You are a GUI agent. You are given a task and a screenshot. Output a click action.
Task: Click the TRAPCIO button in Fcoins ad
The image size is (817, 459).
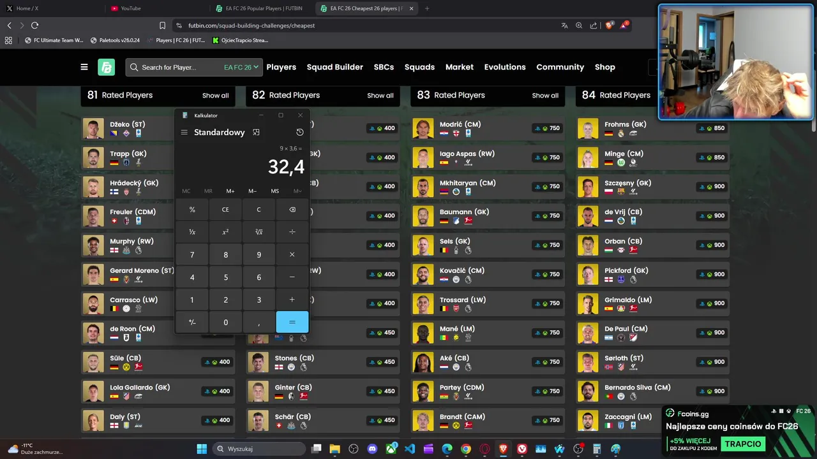(743, 444)
